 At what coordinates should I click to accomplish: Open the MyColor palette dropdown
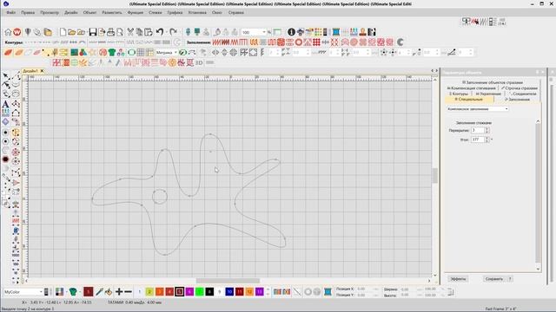(41, 292)
